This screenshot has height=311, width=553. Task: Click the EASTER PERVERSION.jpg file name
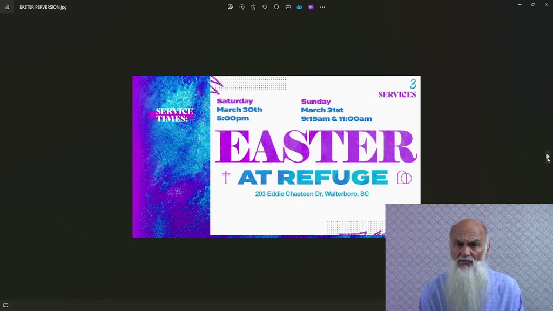click(x=43, y=7)
